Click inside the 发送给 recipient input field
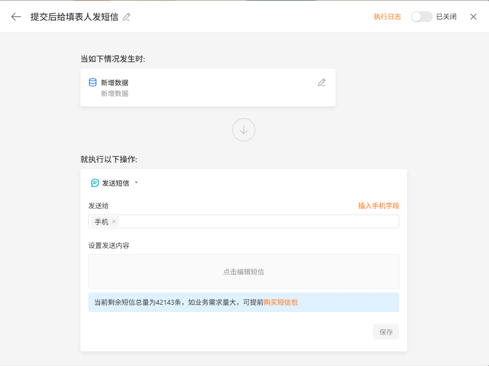The width and height of the screenshot is (489, 366). tap(244, 221)
